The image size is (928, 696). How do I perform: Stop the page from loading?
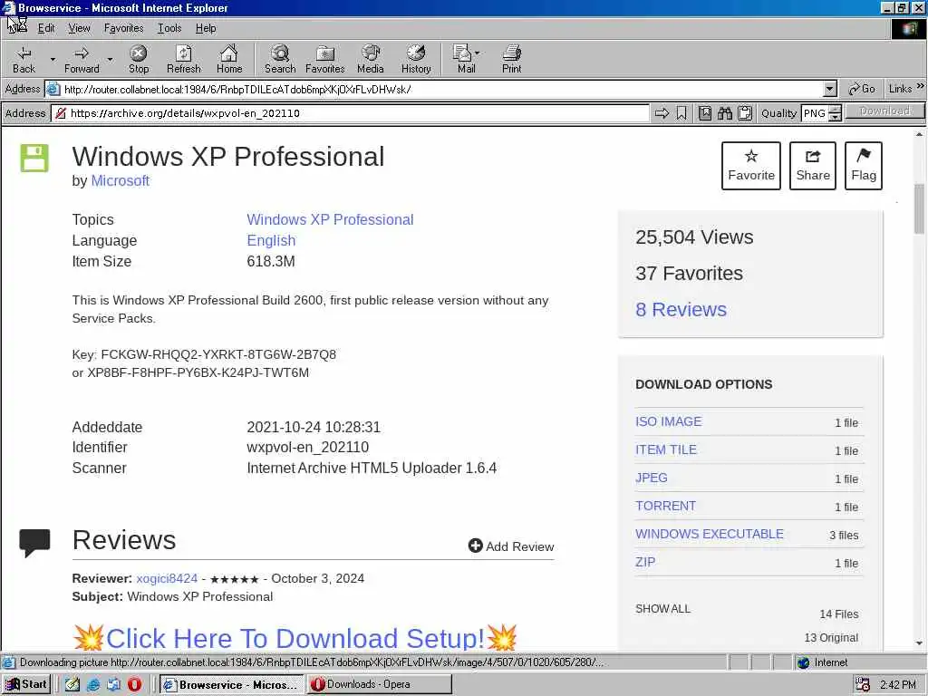click(x=139, y=59)
